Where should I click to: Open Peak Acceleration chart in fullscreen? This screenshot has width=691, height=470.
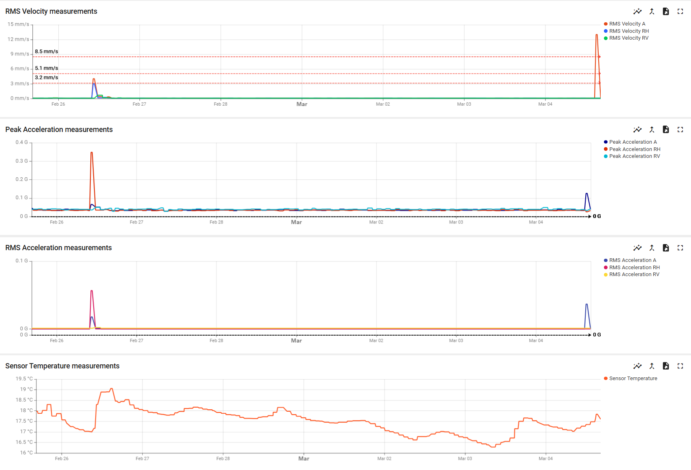coord(680,130)
